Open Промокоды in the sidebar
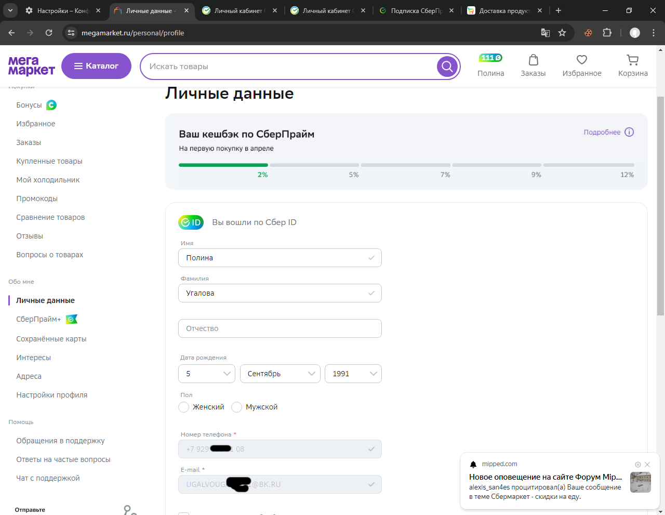This screenshot has height=515, width=665. (x=37, y=199)
